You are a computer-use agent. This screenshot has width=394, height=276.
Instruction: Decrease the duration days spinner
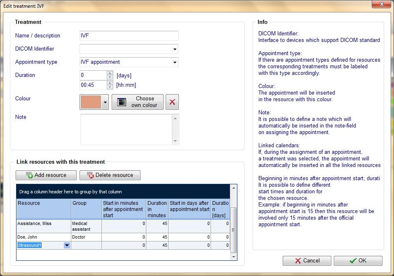point(110,77)
